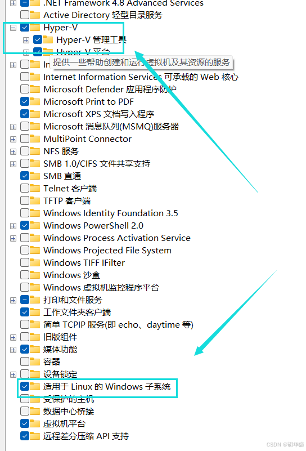Screen dimensions: 306x451
Task: Select the 远程差分压缩 API 支持 entry
Action: pos(86,436)
